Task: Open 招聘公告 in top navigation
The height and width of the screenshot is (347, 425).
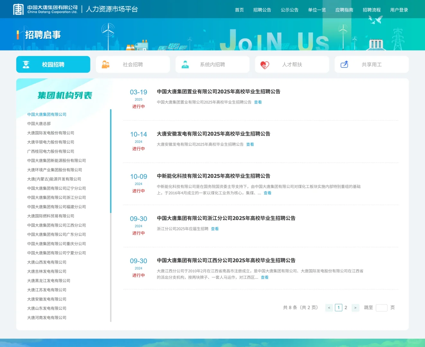Action: pos(262,10)
